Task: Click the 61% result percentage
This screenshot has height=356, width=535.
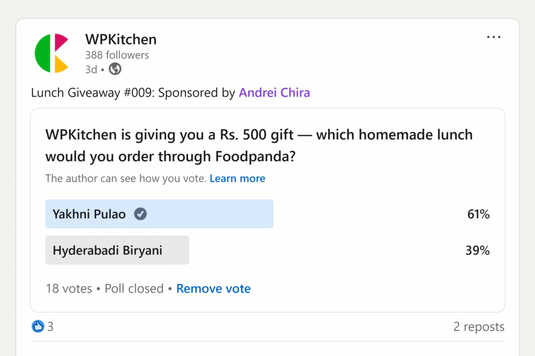Action: click(478, 214)
